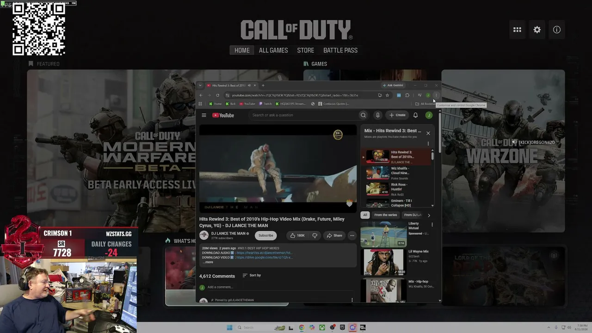Screen dimensions: 592x333
Task: Open the Call of Duty launcher apps grid
Action: click(x=517, y=30)
